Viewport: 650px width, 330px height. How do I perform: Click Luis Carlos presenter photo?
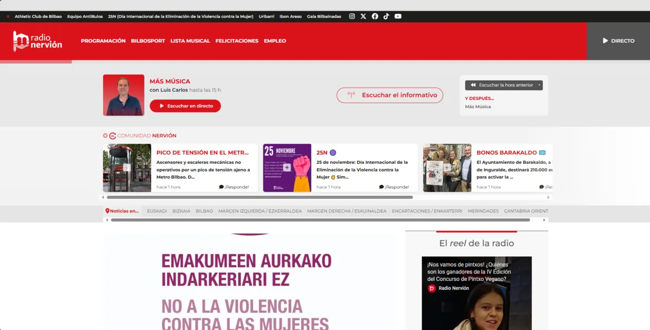pos(123,95)
